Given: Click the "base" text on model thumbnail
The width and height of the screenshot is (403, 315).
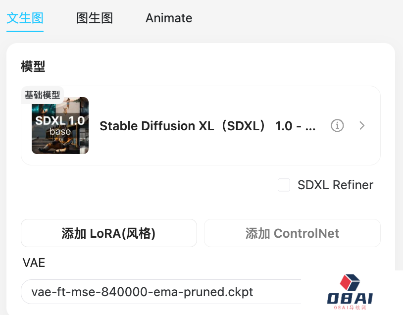Looking at the screenshot, I should (60, 132).
